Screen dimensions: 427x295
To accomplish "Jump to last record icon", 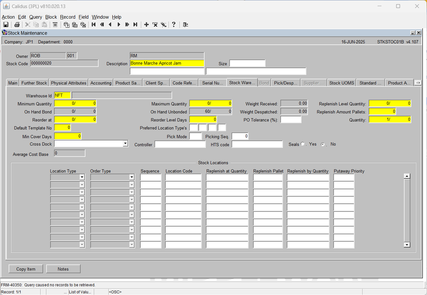I will tap(135, 24).
